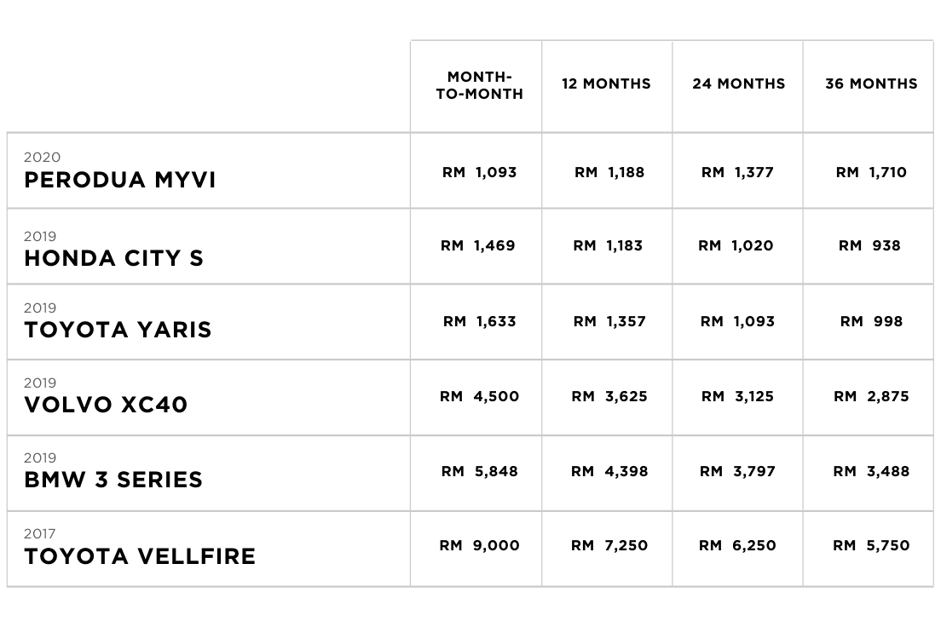Click the Toyota Vellfire row label
Screen dimensions: 941x627
point(140,556)
